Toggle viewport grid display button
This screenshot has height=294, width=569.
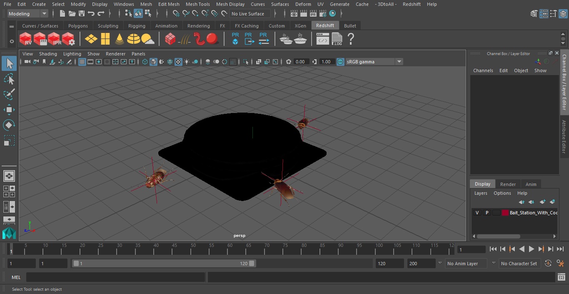(82, 62)
